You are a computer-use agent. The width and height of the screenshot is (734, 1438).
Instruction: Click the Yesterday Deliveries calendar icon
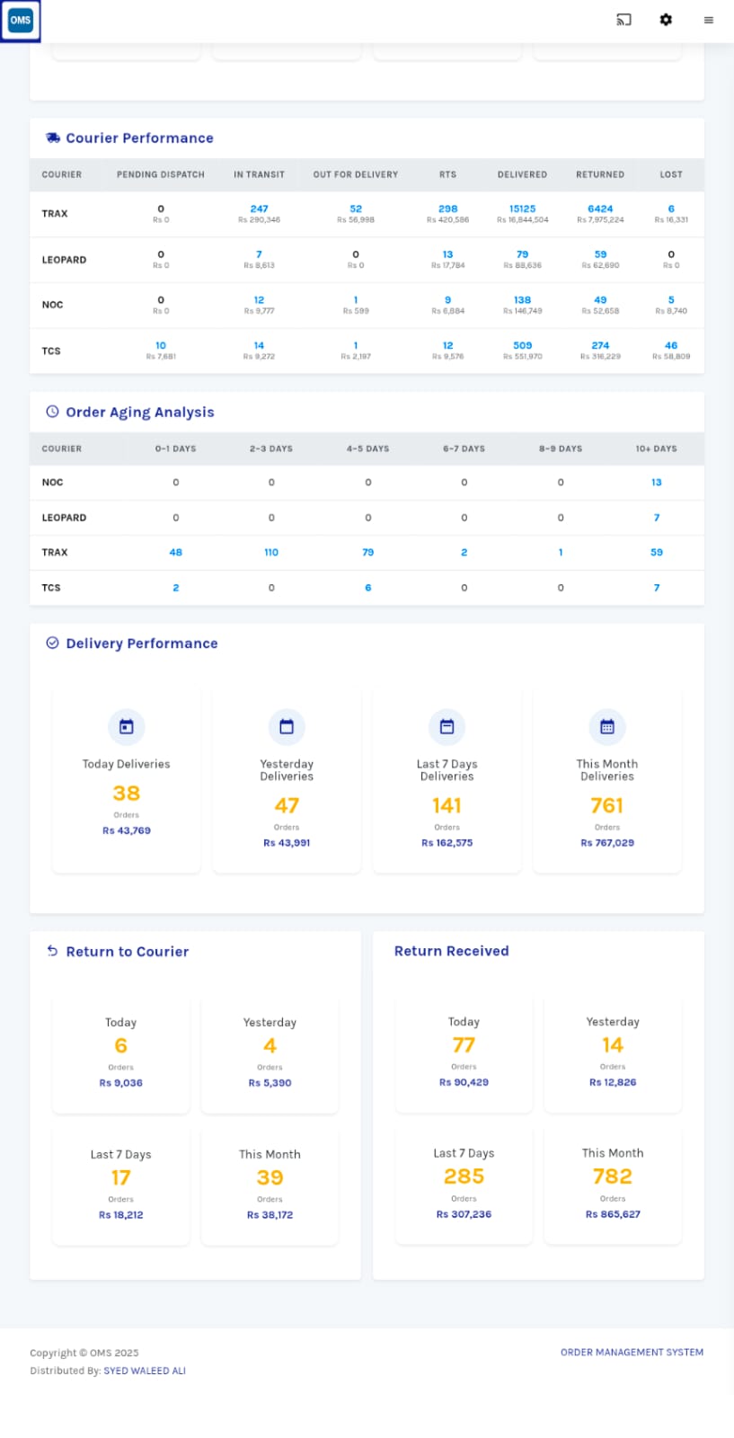[x=287, y=727]
